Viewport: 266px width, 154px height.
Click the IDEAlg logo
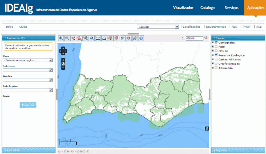(19, 8)
